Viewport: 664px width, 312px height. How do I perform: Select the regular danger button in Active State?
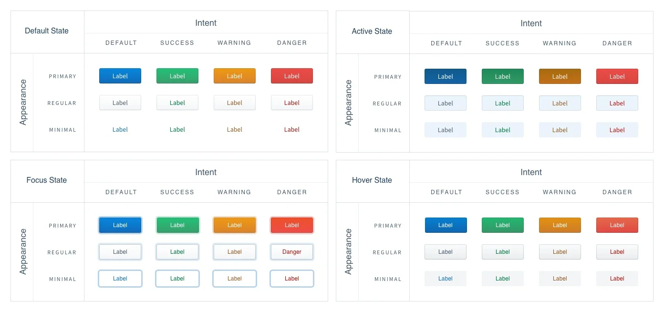tap(617, 103)
